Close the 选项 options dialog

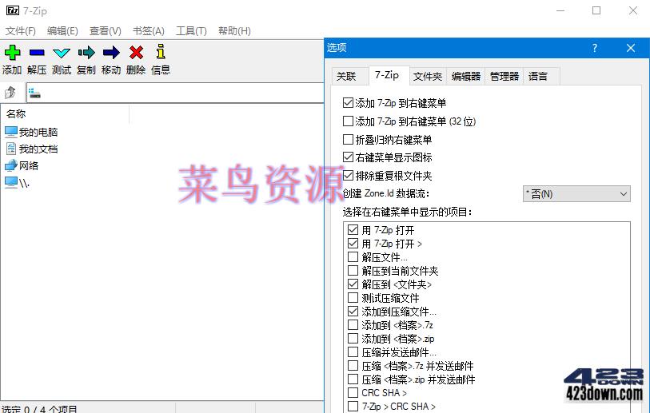click(631, 48)
